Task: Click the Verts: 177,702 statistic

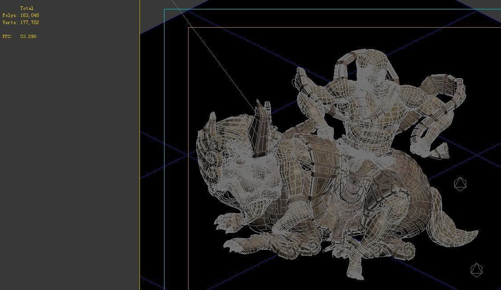Action: [21, 22]
